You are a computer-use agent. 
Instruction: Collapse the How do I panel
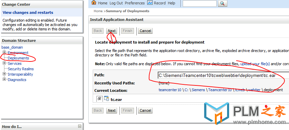[x=80, y=126]
